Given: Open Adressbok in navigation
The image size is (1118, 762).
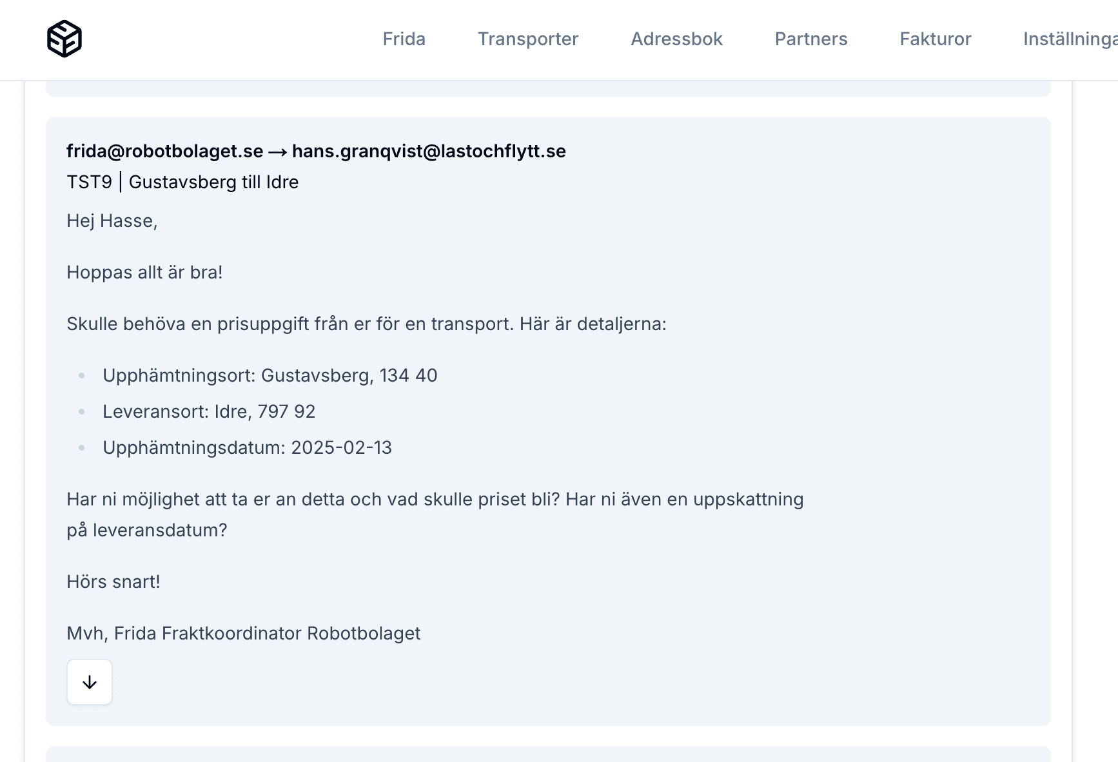Looking at the screenshot, I should tap(677, 39).
